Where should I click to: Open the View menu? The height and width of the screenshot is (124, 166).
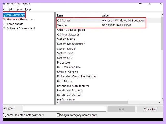19,9
